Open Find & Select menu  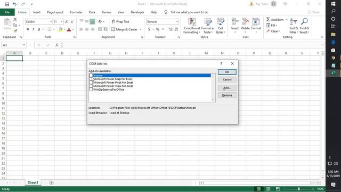coord(304,26)
